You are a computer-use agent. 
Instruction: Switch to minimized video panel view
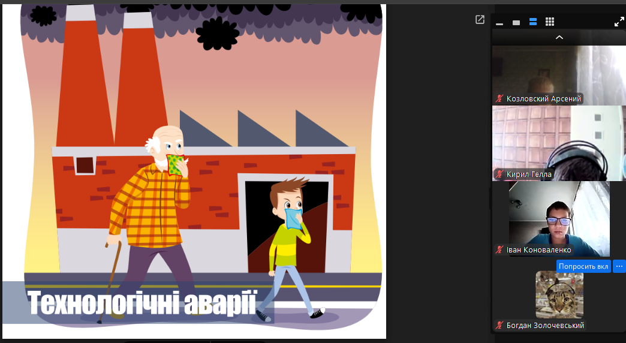coord(499,23)
